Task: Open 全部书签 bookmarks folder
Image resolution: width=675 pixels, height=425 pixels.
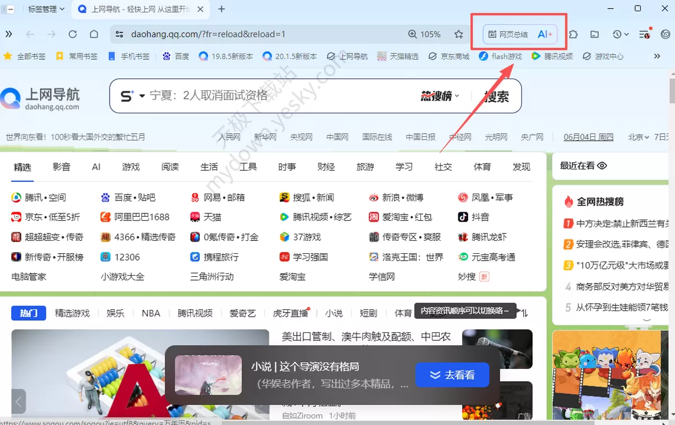Action: click(x=25, y=56)
